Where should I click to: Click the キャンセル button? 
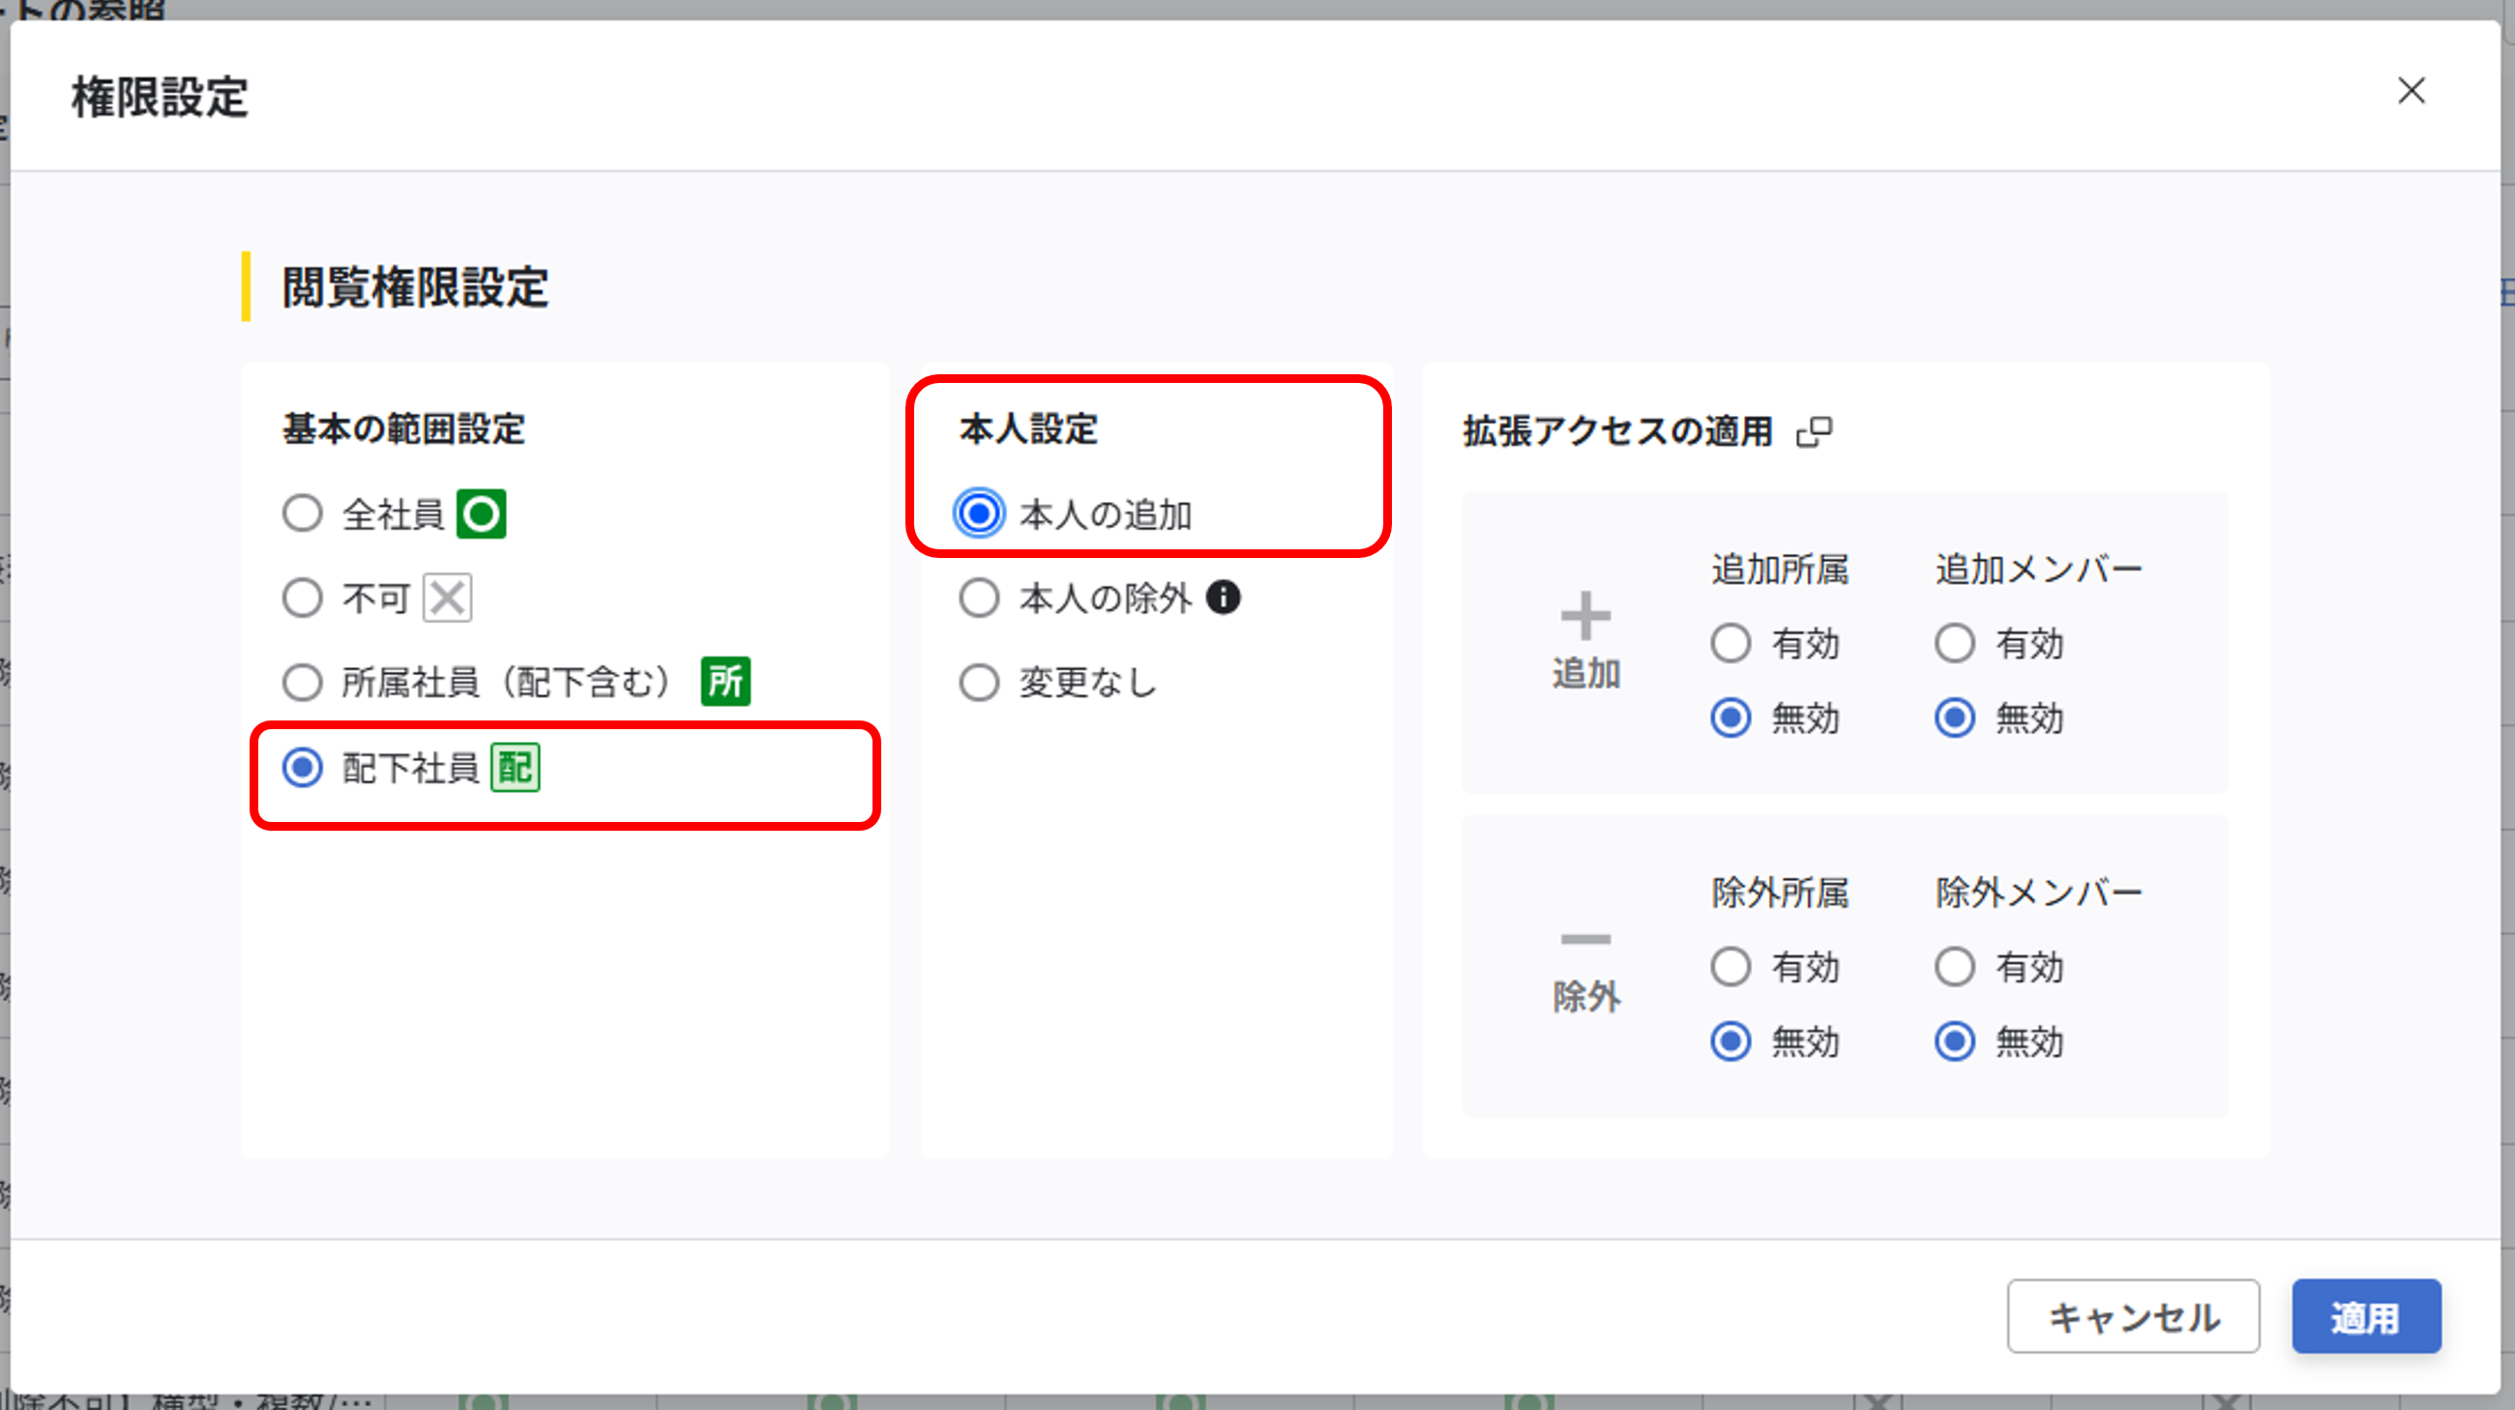2133,1316
